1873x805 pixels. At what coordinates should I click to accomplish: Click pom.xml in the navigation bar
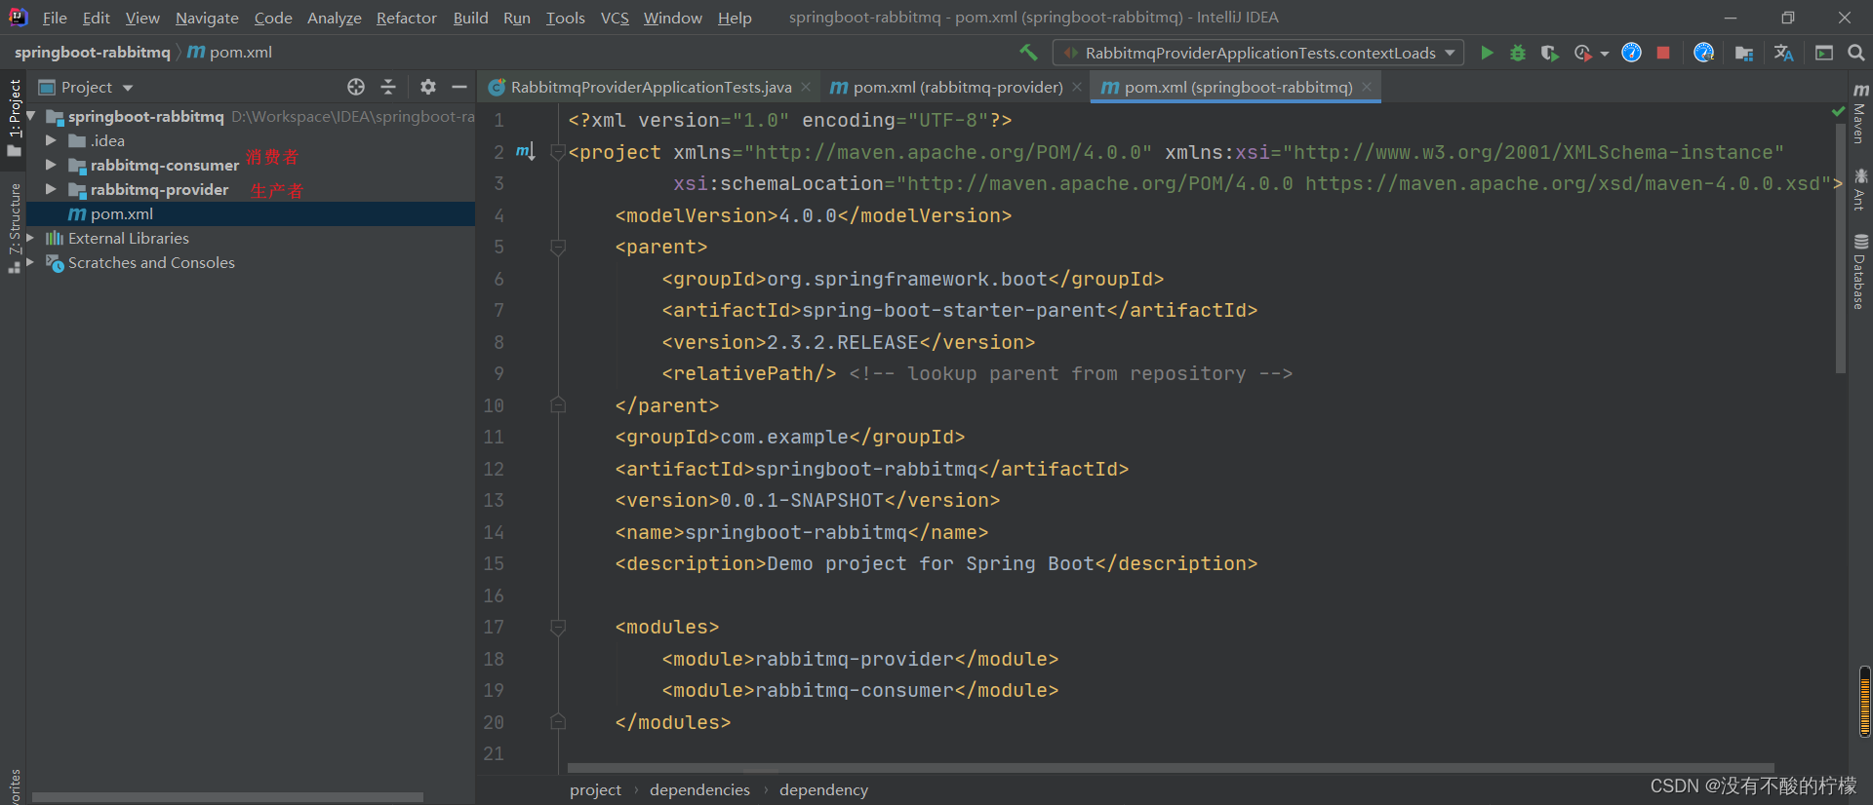pos(230,53)
